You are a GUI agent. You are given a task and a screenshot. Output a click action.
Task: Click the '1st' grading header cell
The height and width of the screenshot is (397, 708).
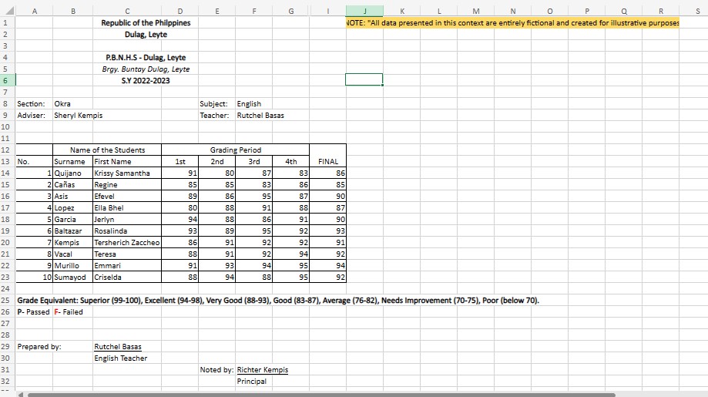point(180,161)
